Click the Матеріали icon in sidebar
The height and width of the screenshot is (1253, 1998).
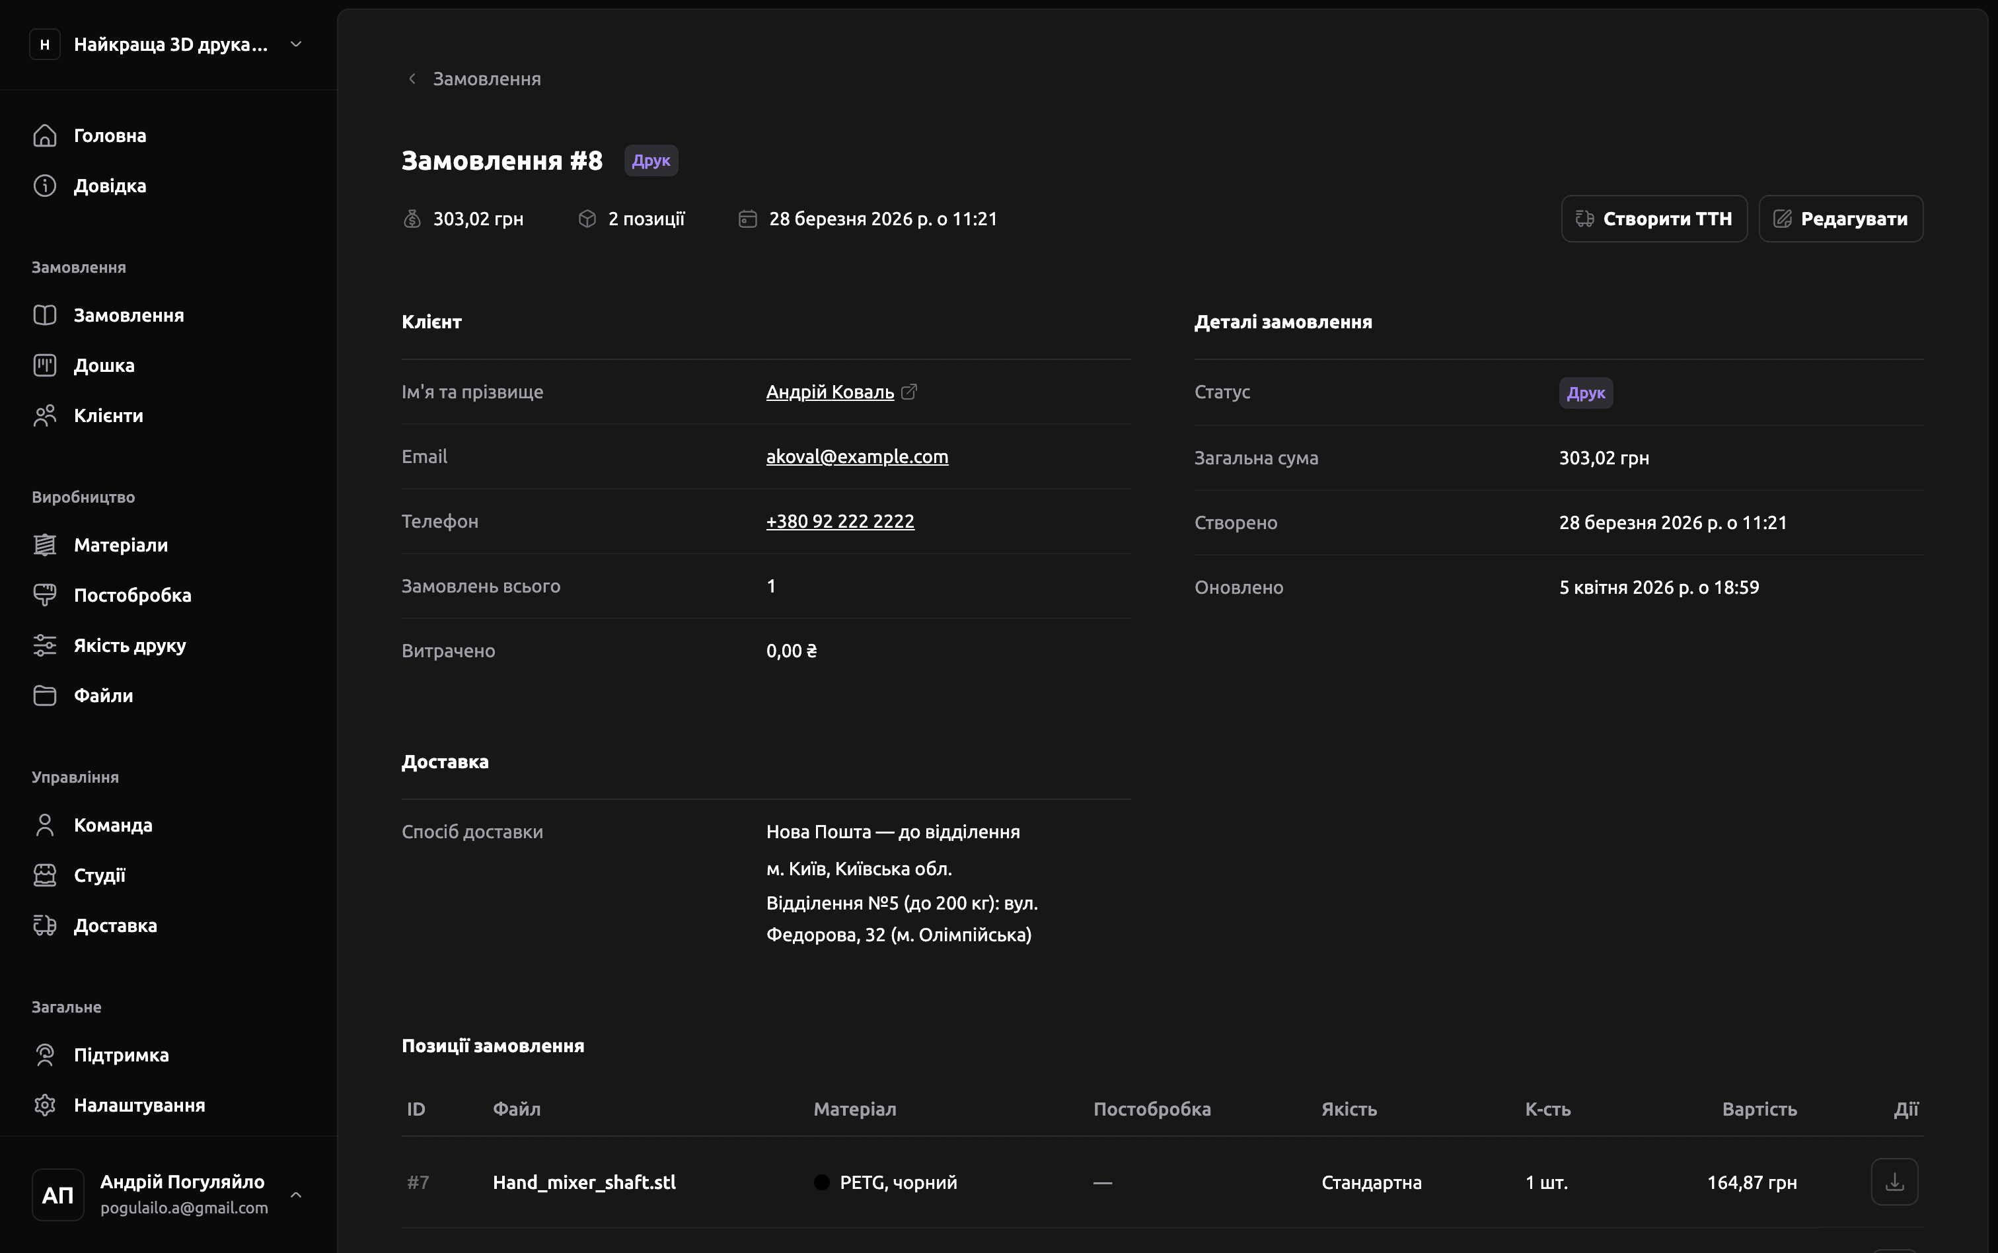[45, 546]
